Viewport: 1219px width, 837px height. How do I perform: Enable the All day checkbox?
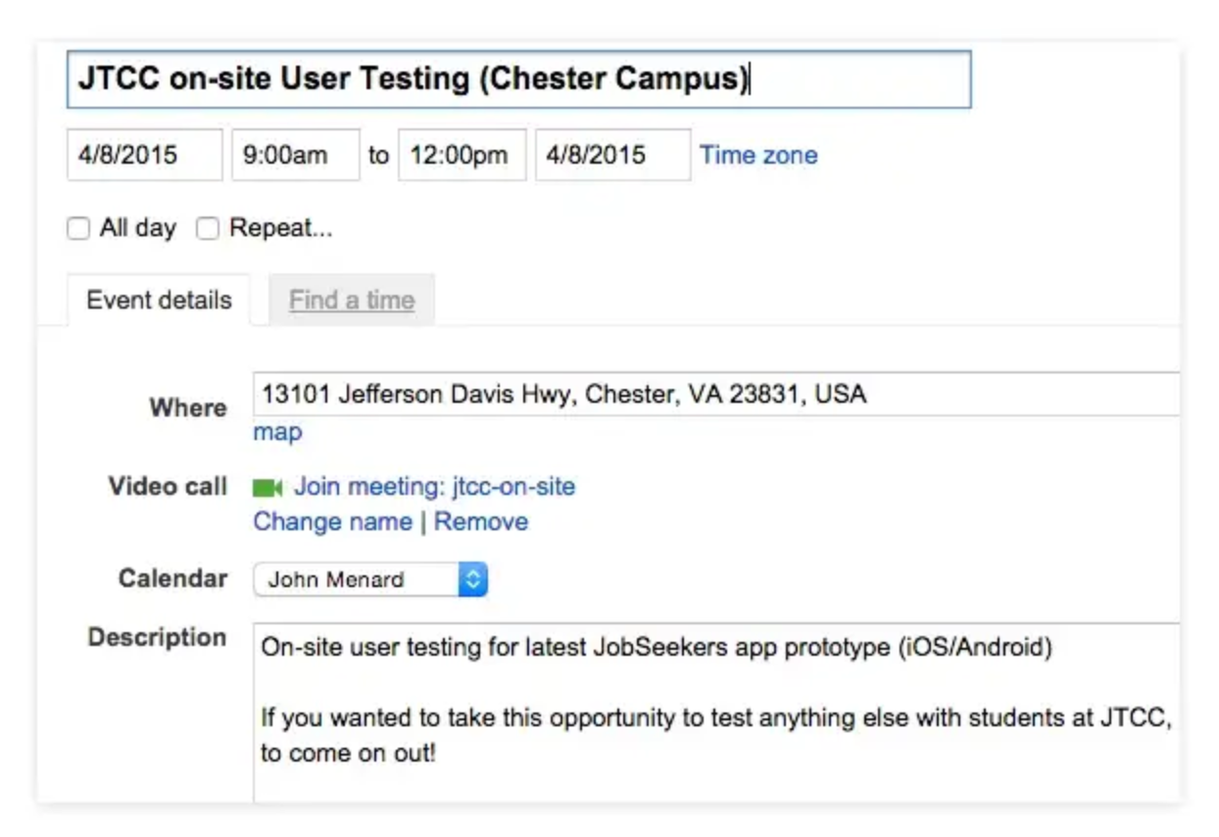pyautogui.click(x=78, y=229)
